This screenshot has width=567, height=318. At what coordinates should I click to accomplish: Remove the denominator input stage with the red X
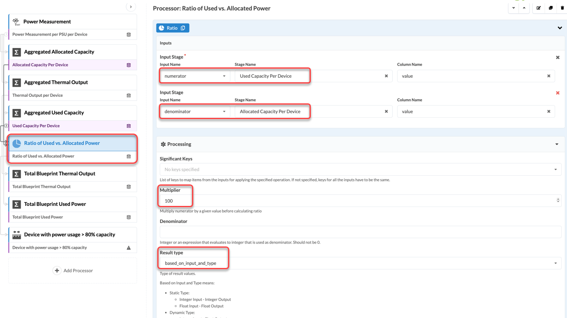coord(557,93)
